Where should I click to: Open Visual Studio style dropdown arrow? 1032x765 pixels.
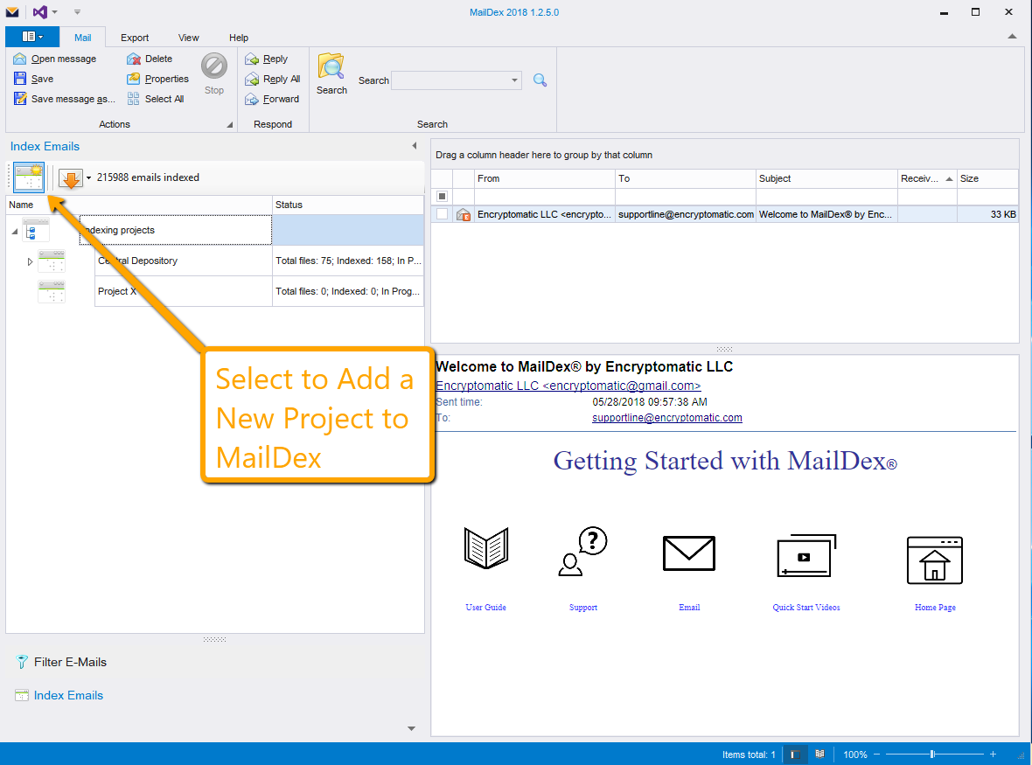(x=54, y=12)
